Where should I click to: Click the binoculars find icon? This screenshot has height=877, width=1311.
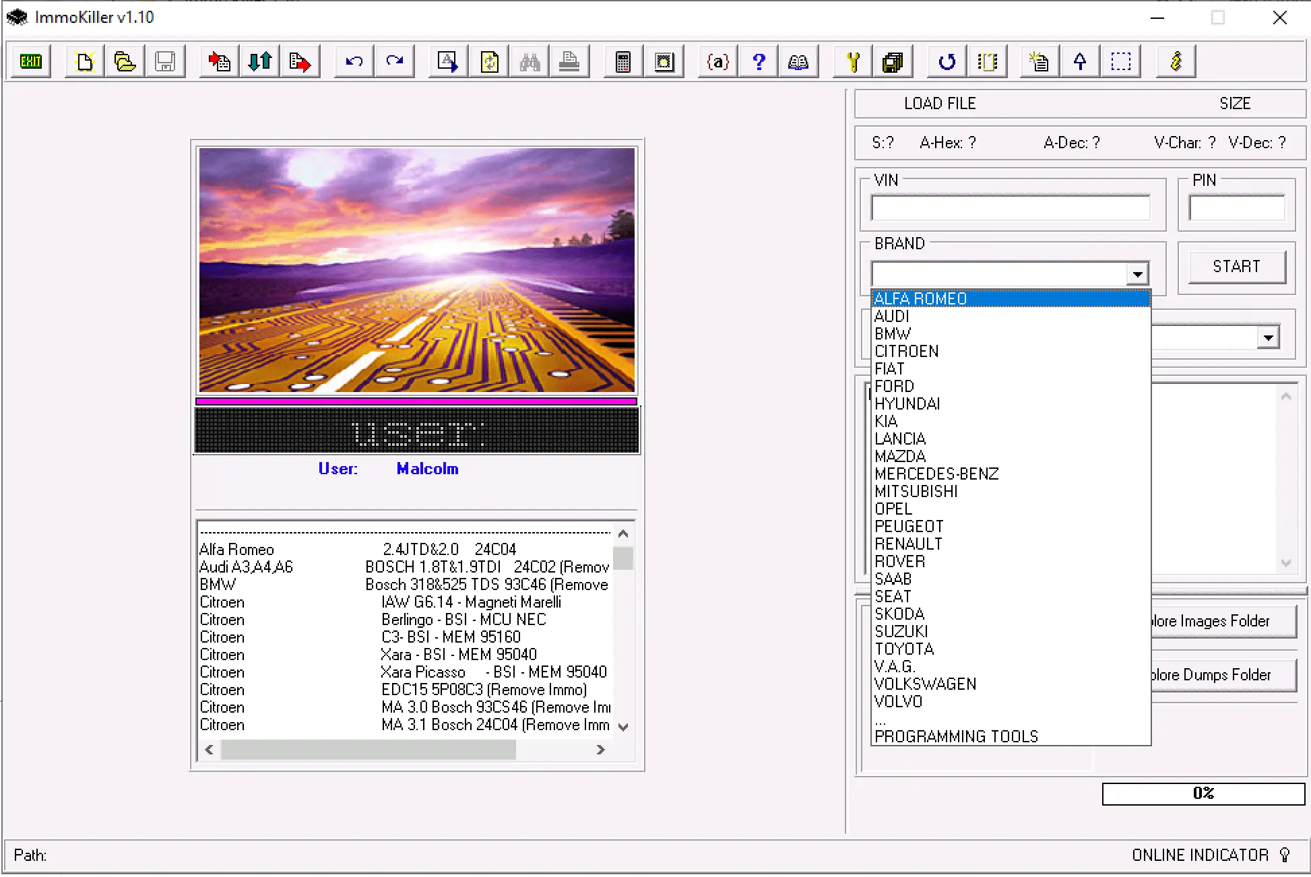pos(530,62)
